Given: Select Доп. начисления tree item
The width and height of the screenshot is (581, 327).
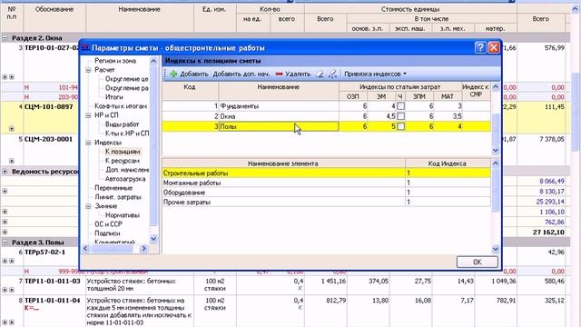Looking at the screenshot, I should [127, 170].
